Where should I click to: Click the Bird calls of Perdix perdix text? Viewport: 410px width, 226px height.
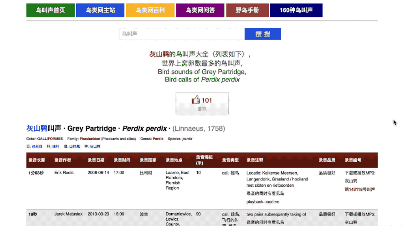202,80
